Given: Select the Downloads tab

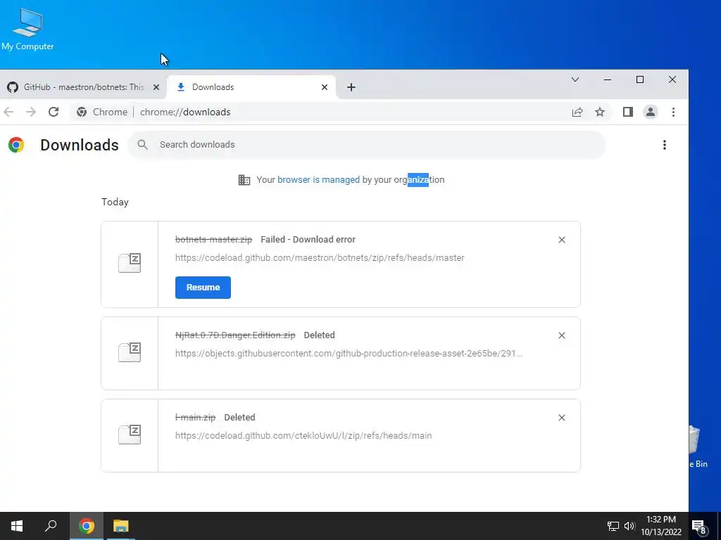Looking at the screenshot, I should tap(251, 86).
